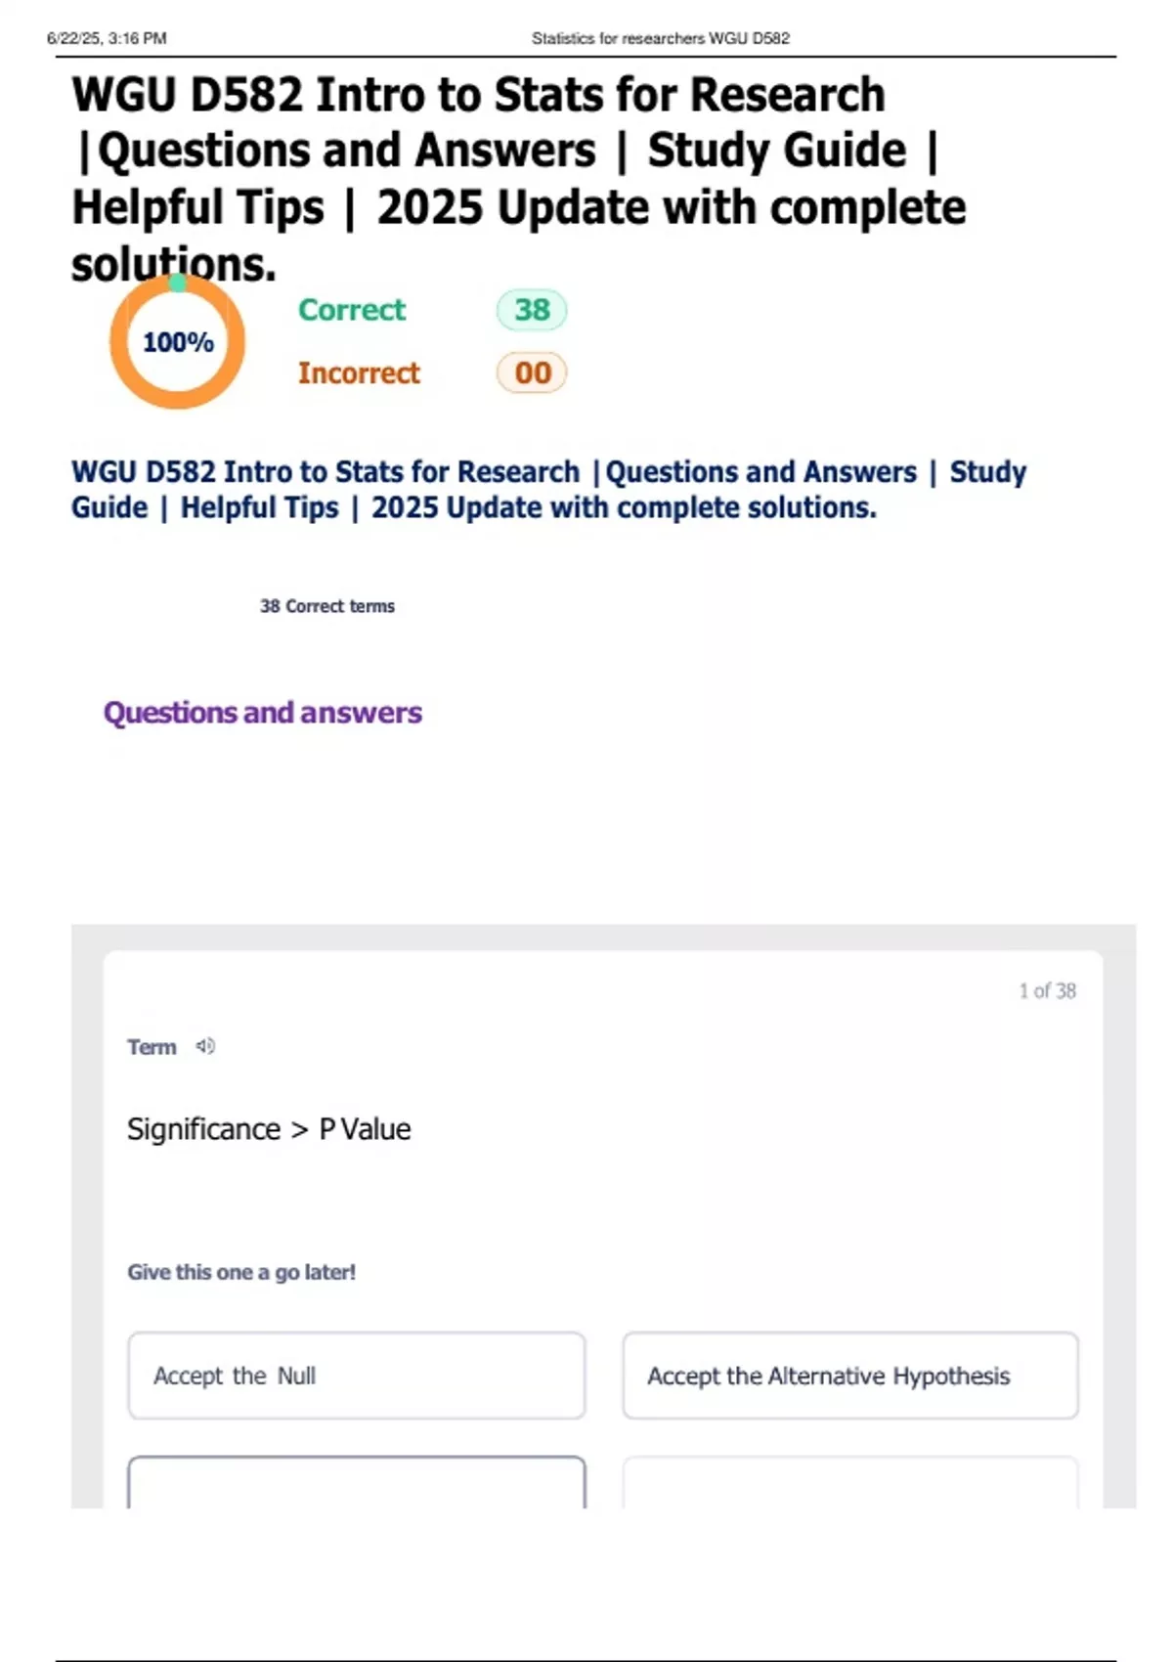The image size is (1173, 1662).
Task: Click the green 'Correct' label
Action: tap(352, 310)
